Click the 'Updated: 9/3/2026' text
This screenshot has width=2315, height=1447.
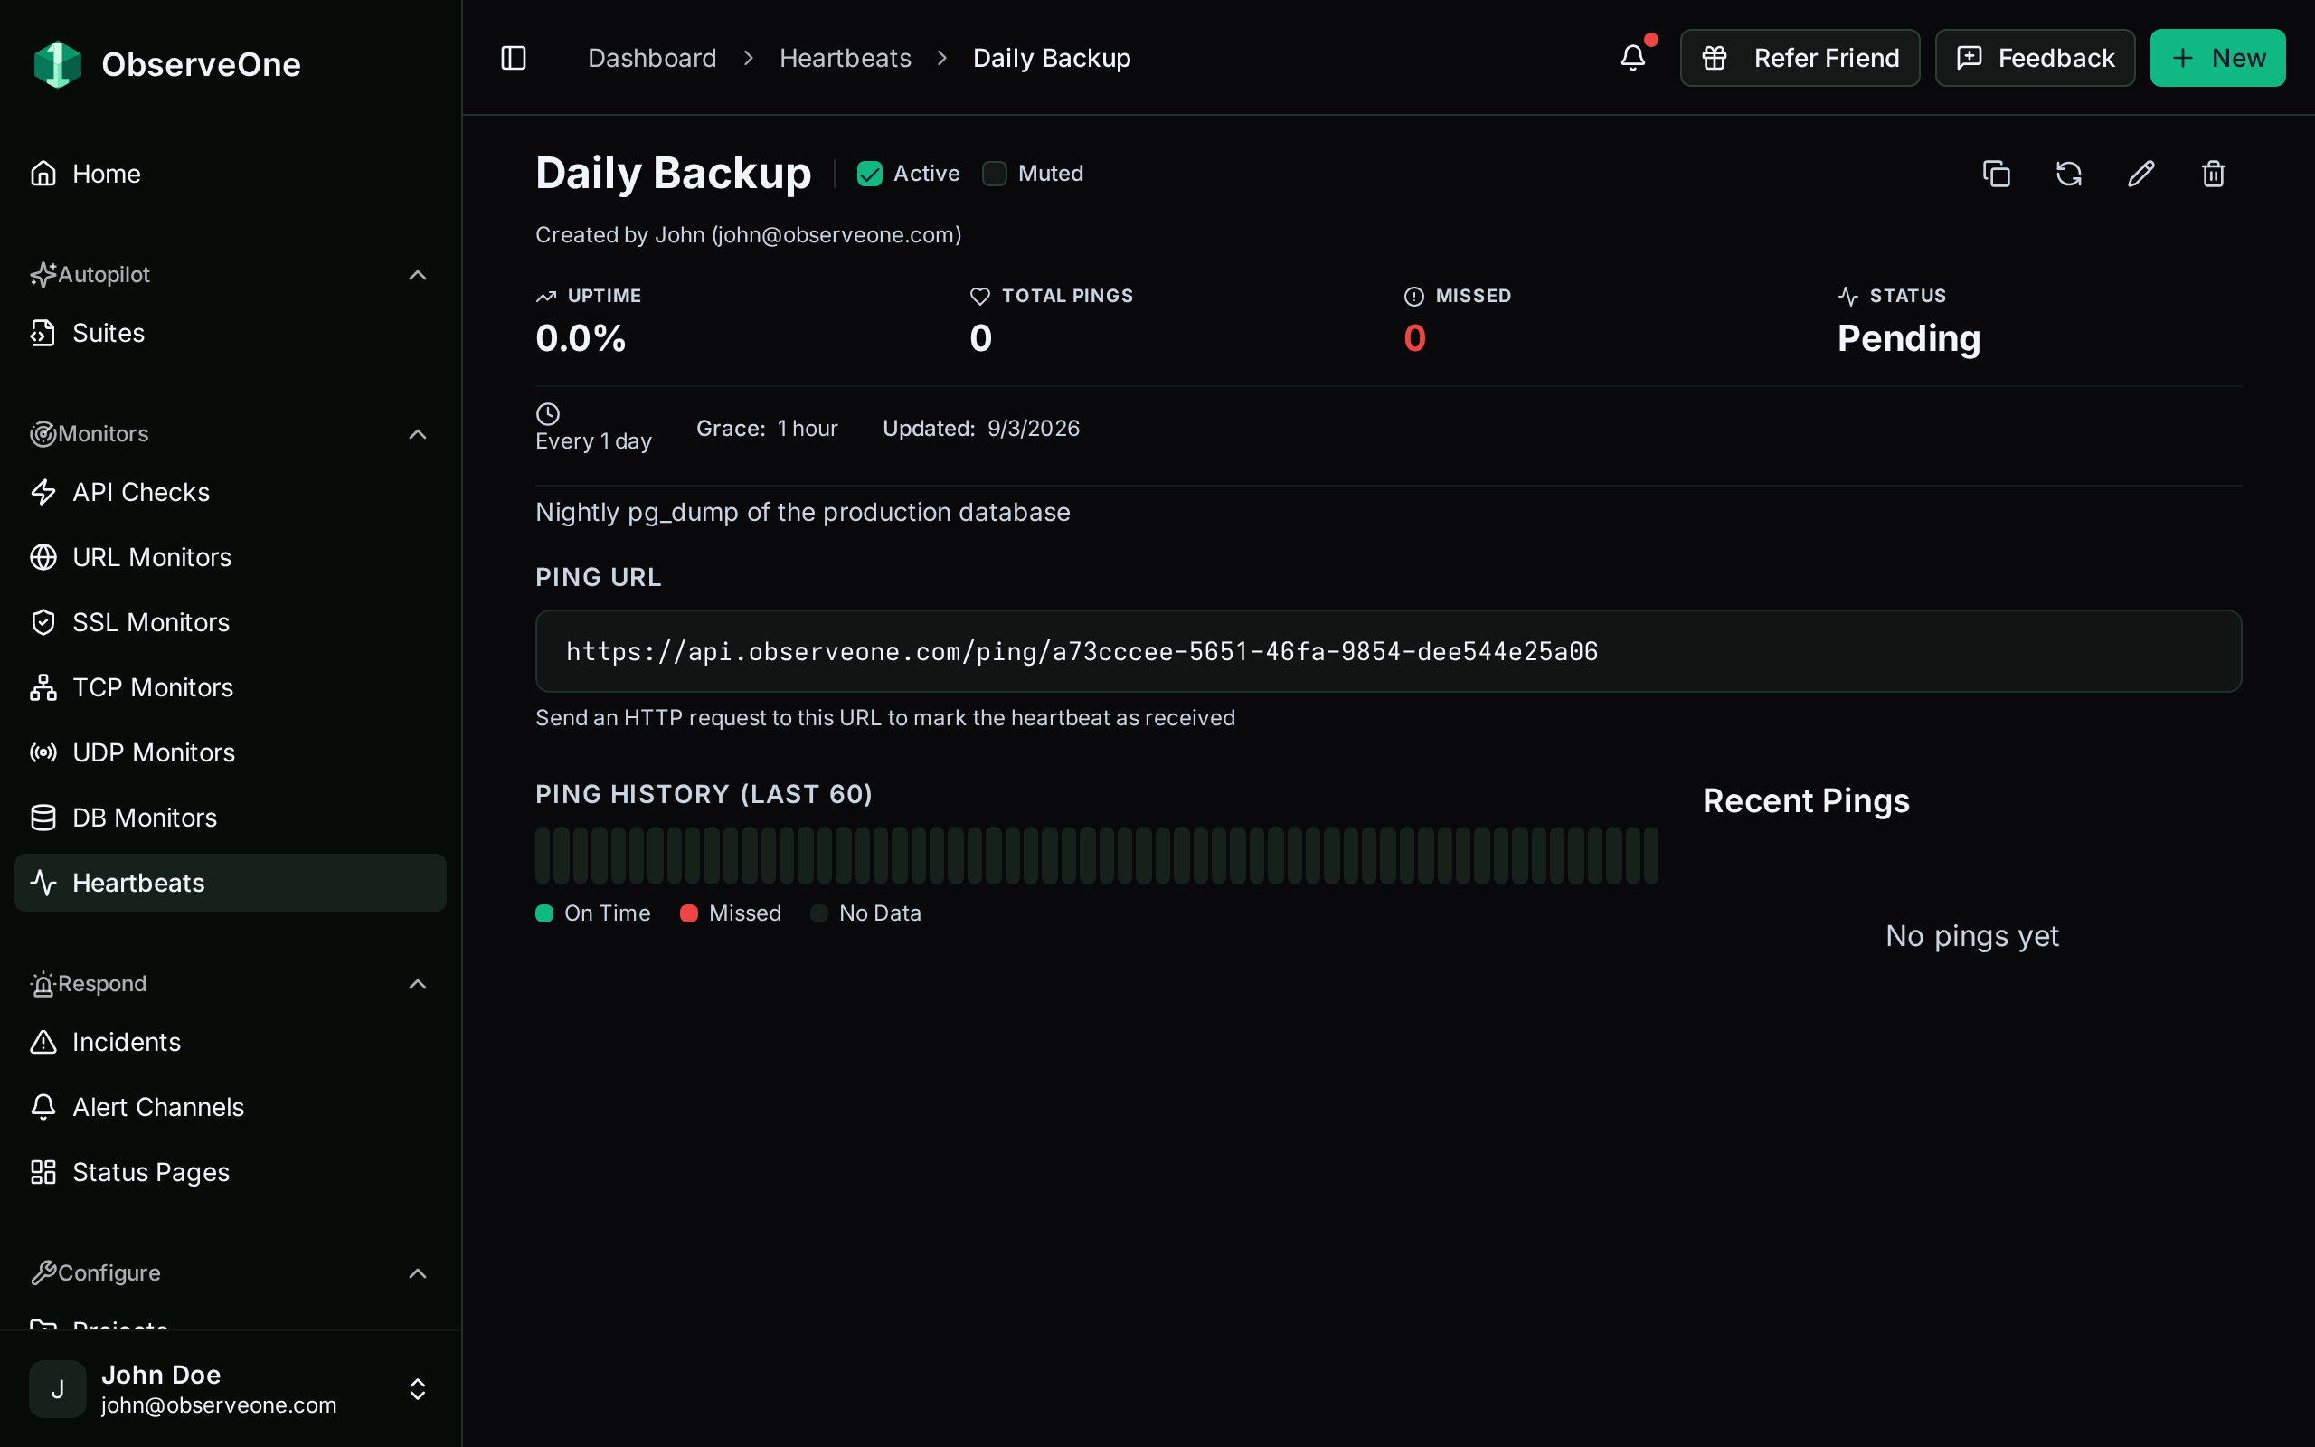click(x=980, y=429)
